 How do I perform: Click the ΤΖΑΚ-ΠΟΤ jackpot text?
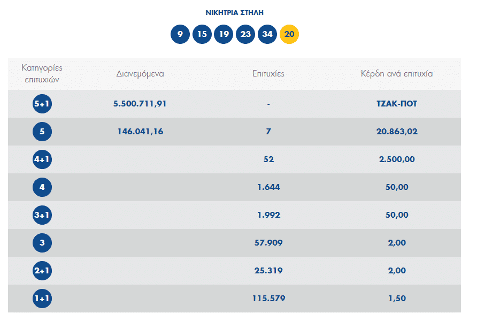(396, 104)
